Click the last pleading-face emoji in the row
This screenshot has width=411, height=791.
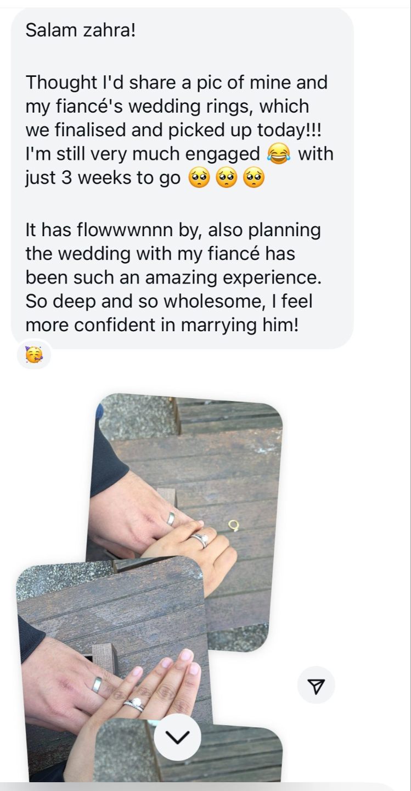[255, 180]
